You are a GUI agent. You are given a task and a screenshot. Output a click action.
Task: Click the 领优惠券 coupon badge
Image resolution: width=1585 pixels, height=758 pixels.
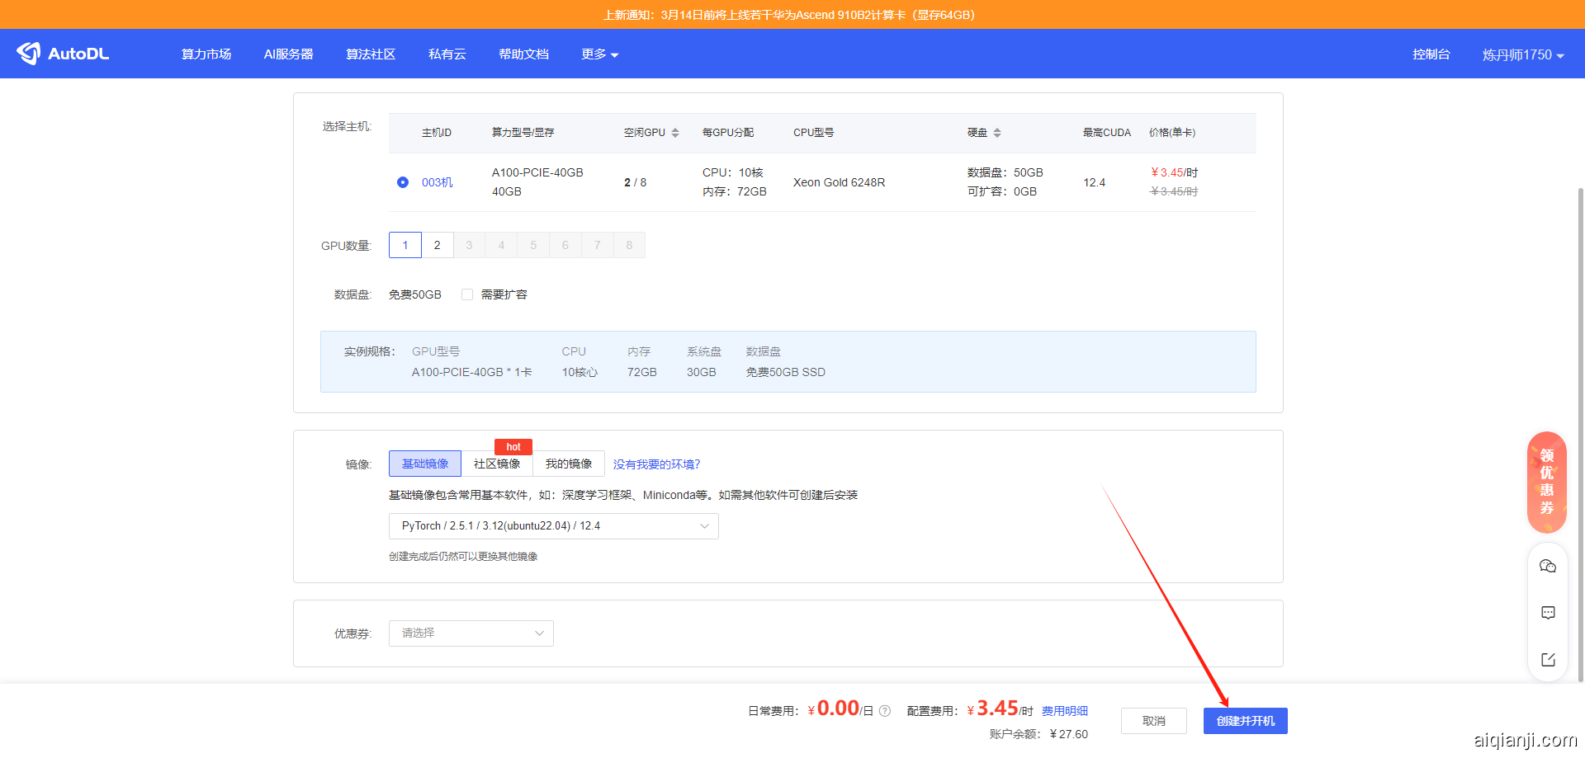coord(1547,482)
